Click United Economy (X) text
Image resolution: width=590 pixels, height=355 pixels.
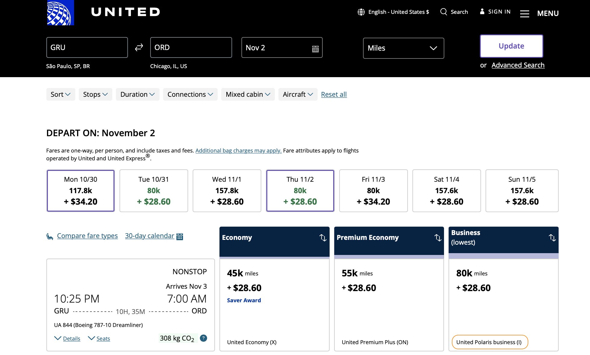tap(252, 342)
